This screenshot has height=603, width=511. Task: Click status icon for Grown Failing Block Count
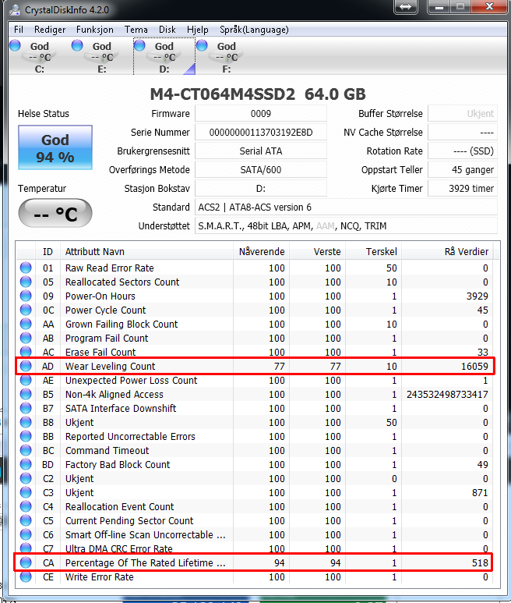pyautogui.click(x=26, y=324)
